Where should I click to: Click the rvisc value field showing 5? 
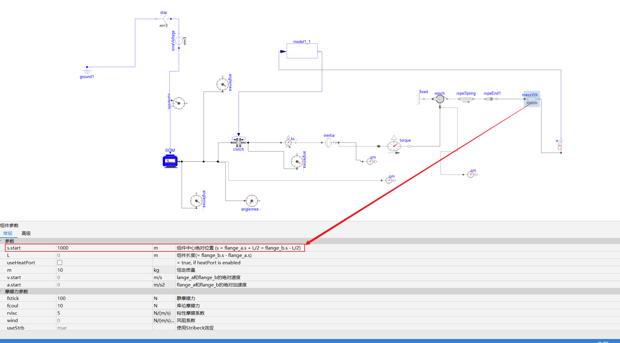tap(104, 313)
